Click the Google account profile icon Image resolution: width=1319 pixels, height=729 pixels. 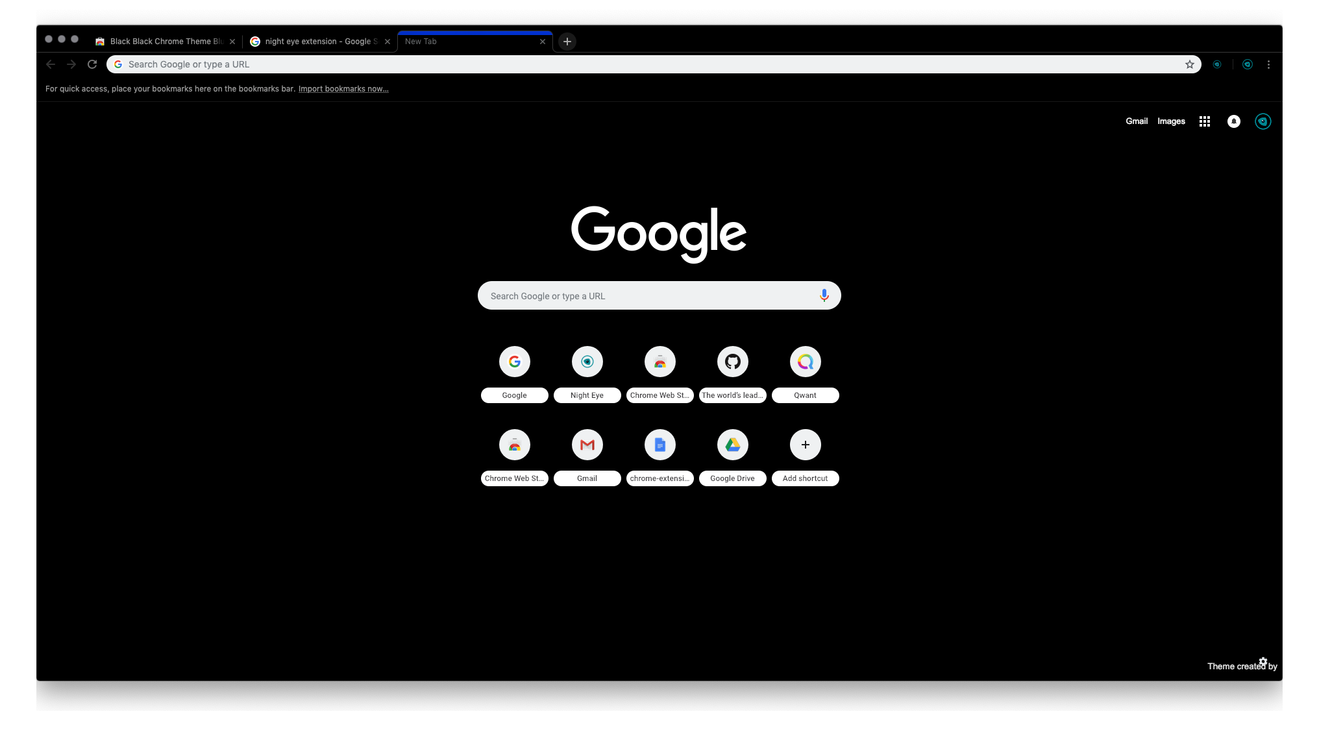pos(1263,121)
